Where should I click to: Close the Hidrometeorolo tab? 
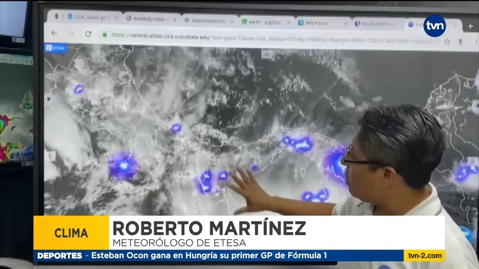point(232,22)
